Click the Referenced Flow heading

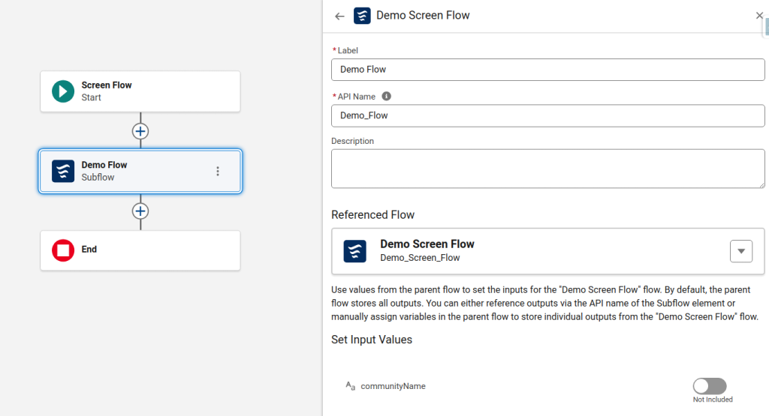(x=372, y=215)
